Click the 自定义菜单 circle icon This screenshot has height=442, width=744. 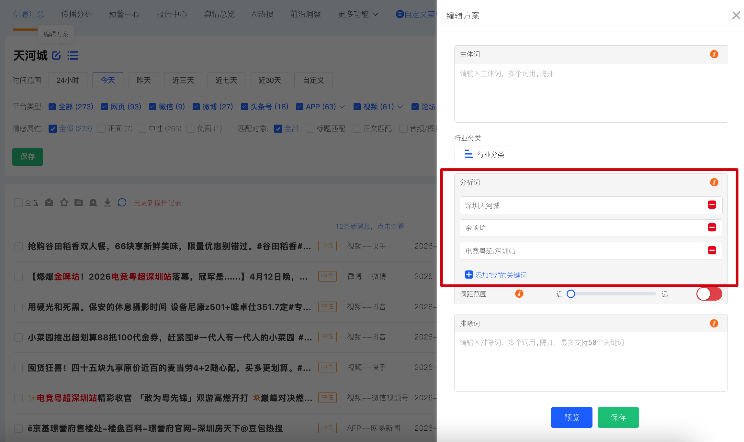pos(400,14)
